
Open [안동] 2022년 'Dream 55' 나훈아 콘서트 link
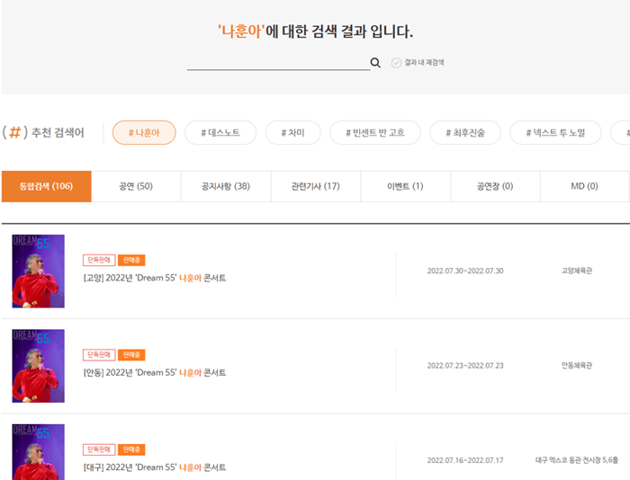pyautogui.click(x=155, y=372)
